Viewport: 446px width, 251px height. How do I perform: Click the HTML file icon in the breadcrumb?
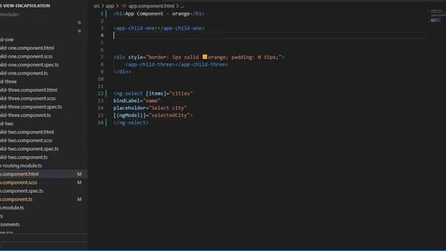point(124,6)
